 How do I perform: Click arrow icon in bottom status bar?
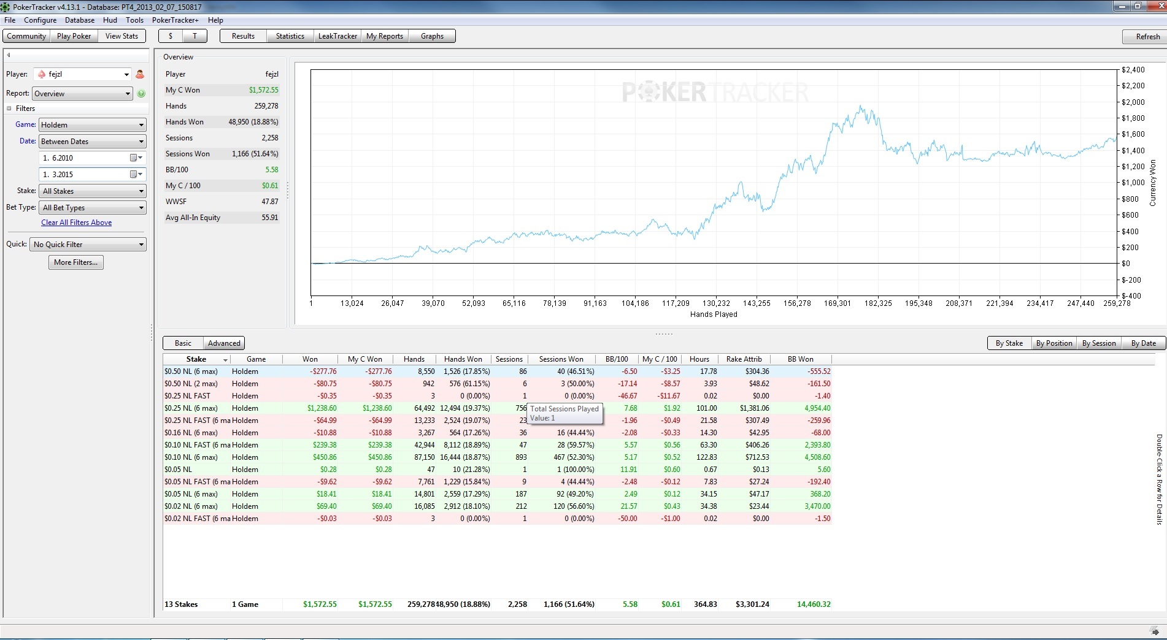[x=1154, y=631]
